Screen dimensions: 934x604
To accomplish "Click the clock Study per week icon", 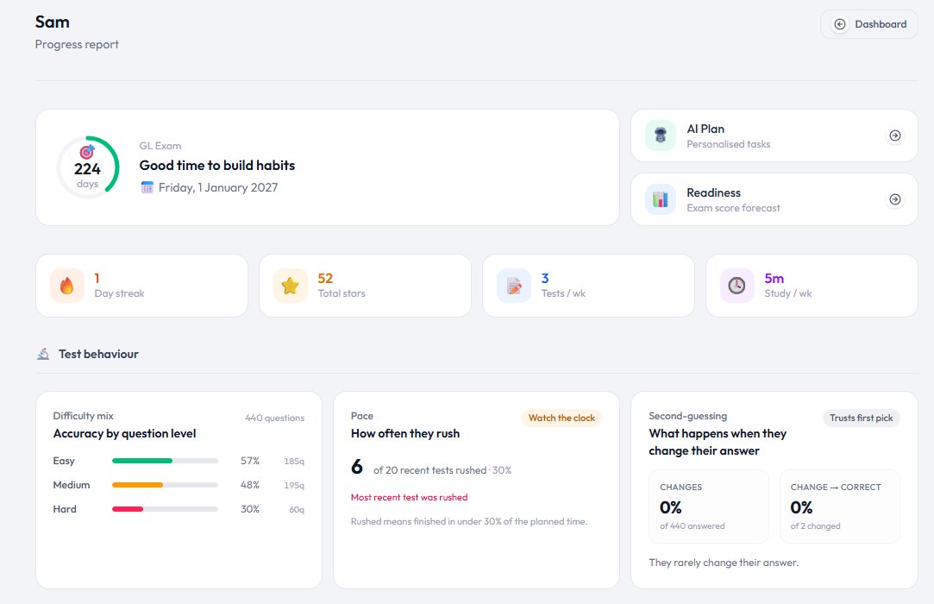I will 737,286.
